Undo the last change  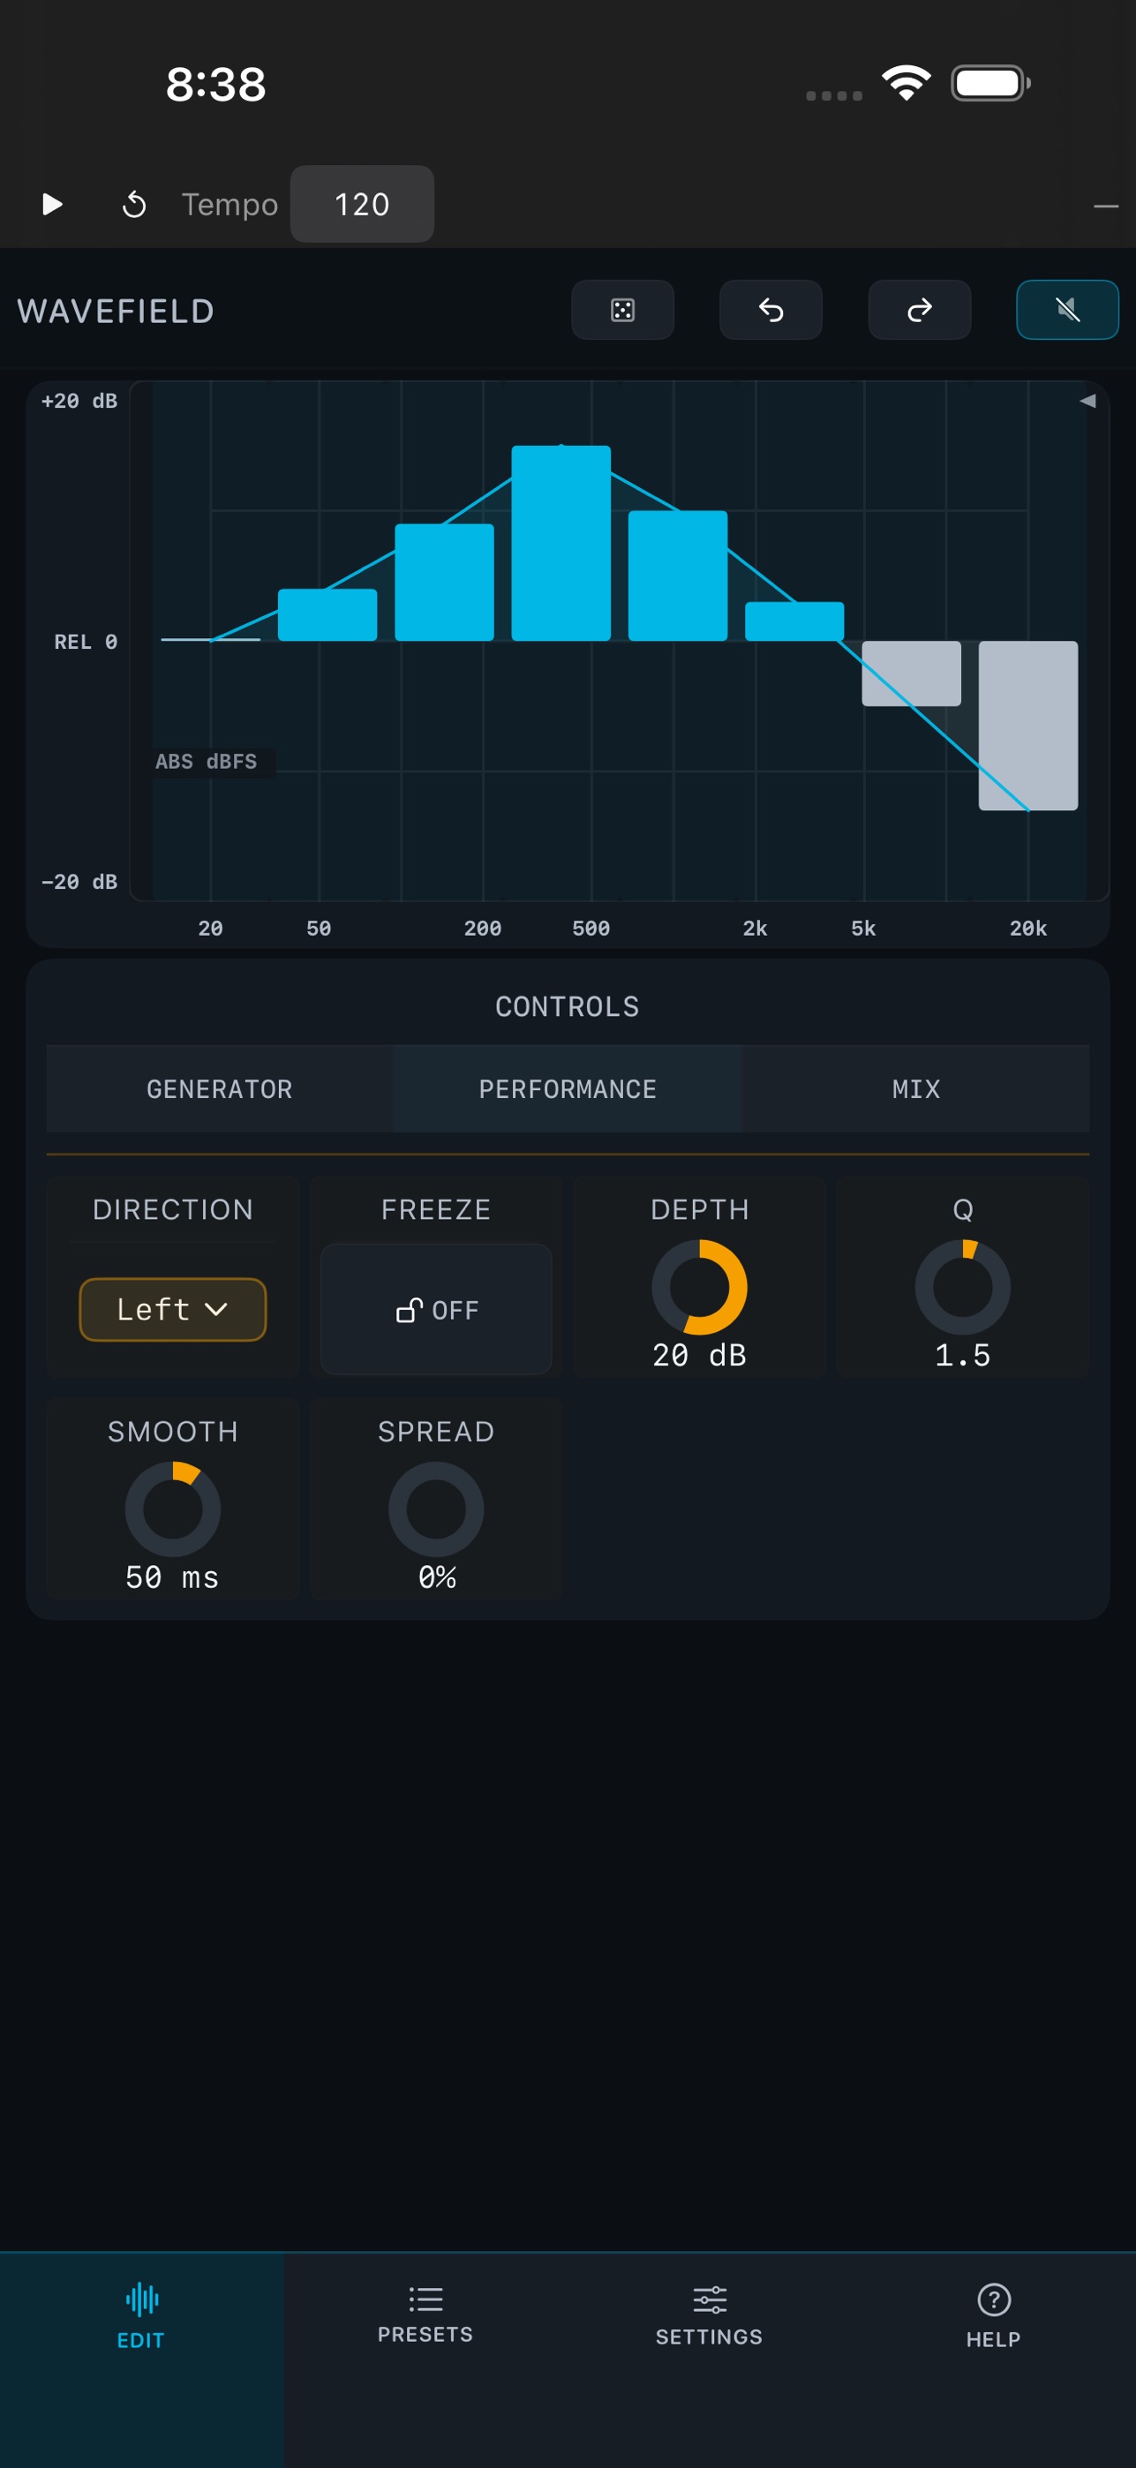771,310
